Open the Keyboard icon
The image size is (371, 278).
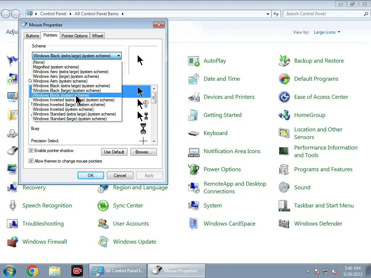(193, 133)
